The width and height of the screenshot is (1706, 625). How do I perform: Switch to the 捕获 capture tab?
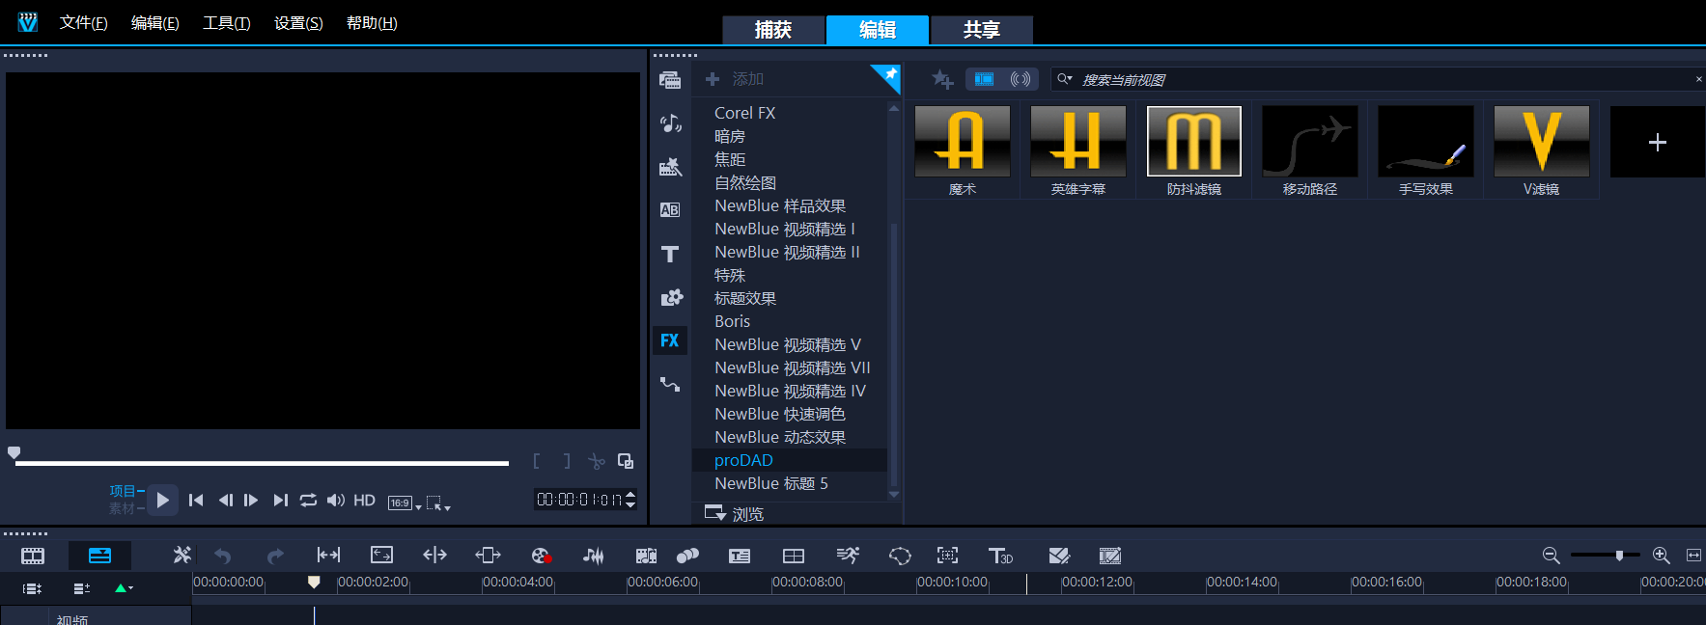(773, 30)
